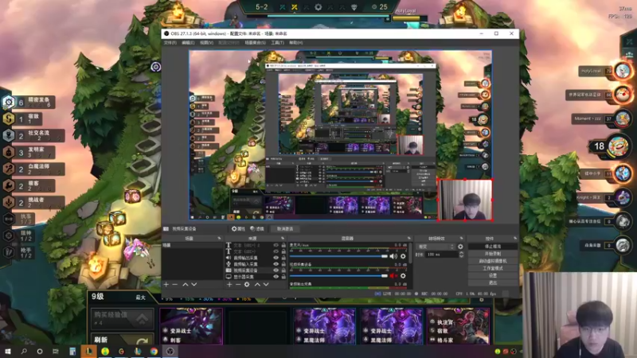Image resolution: width=637 pixels, height=358 pixels.
Task: Move selected source down in sources list
Action: [x=266, y=285]
